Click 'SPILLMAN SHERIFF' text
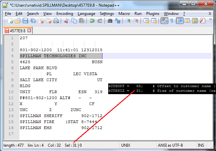This screenshot has width=216, height=151. pyautogui.click(x=41, y=116)
